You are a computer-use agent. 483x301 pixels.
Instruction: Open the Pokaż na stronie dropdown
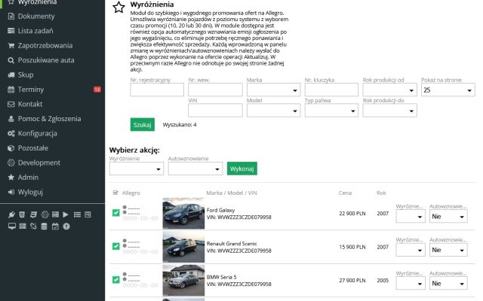point(448,90)
